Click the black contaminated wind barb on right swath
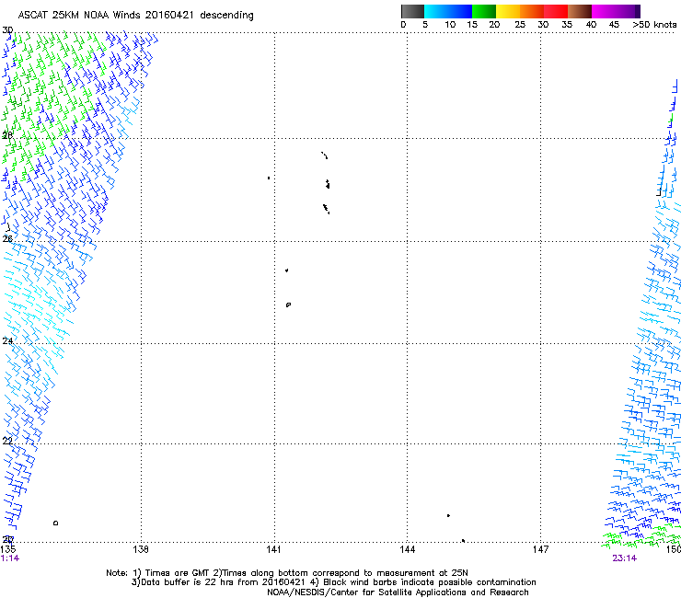This screenshot has height=598, width=681. click(659, 192)
